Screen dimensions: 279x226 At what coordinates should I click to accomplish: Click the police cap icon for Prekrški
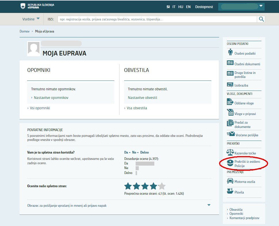(x=230, y=163)
